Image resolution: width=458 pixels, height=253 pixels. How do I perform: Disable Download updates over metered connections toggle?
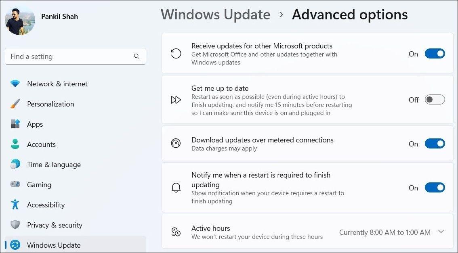[435, 144]
